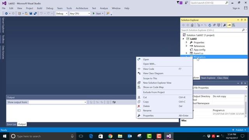The width and height of the screenshot is (249, 140).
Task: Click the Properties panel vertical scrollbar
Action: [x=245, y=106]
